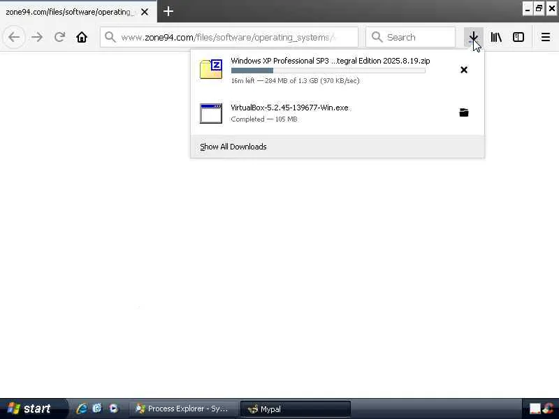Reload the current page
Viewport: 559px width, 419px height.
click(x=59, y=37)
